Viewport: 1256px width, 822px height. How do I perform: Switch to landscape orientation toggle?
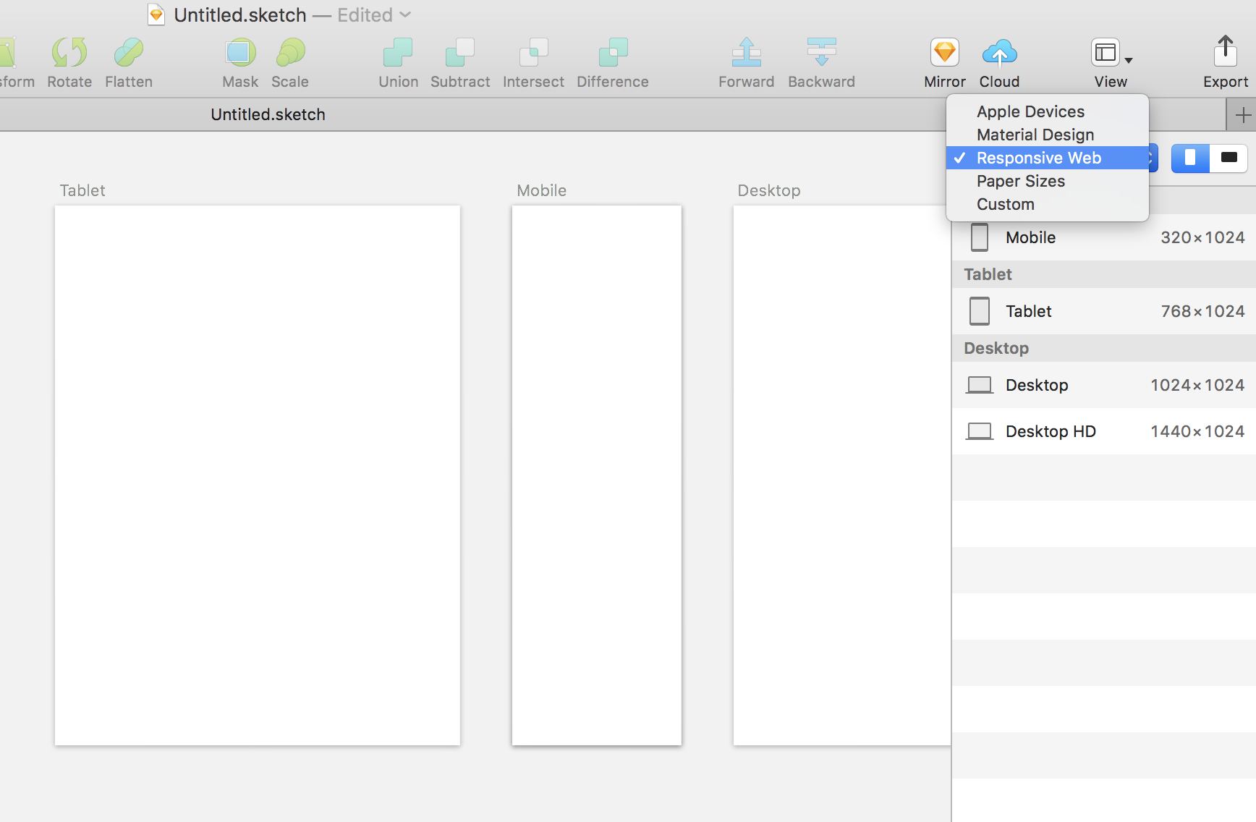tap(1229, 158)
